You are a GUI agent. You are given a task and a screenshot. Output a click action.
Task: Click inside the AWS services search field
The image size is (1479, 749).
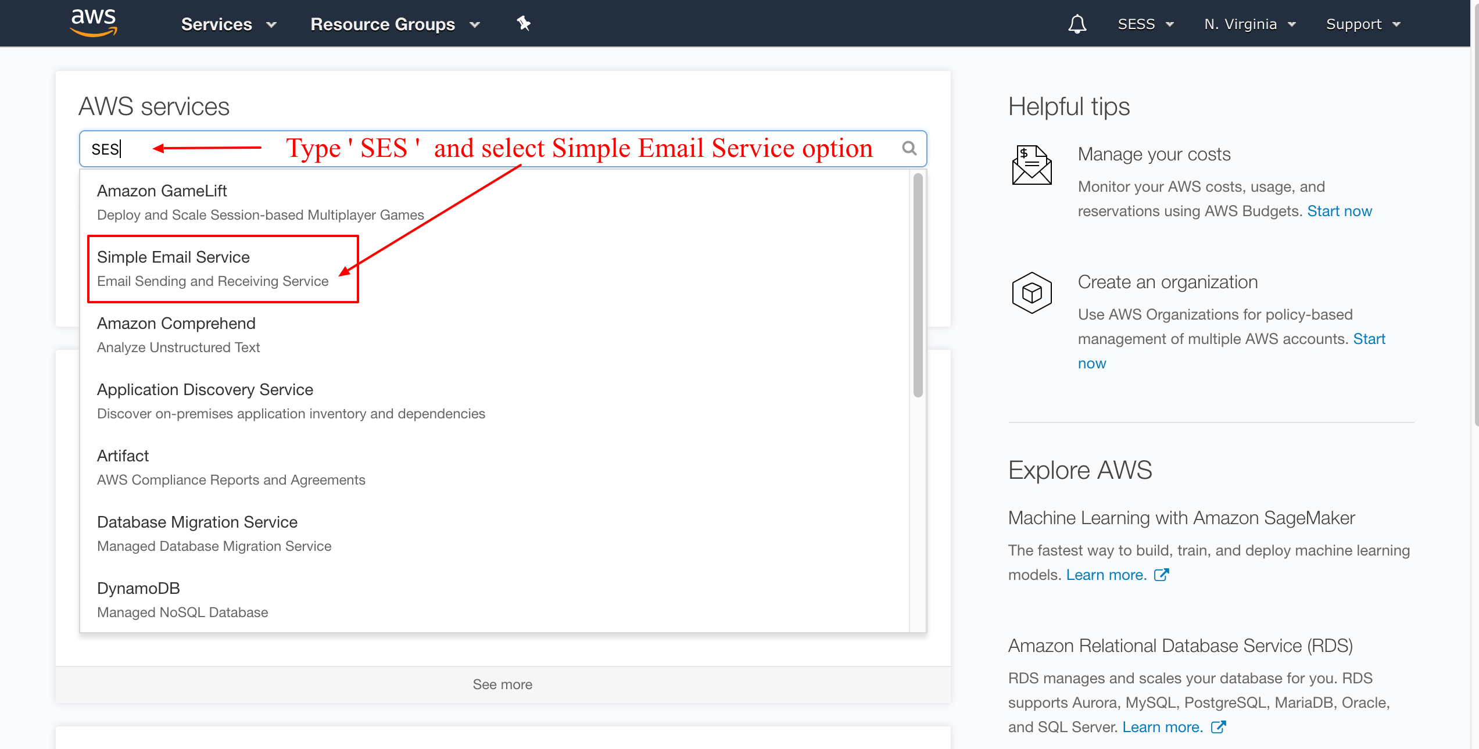(x=503, y=149)
